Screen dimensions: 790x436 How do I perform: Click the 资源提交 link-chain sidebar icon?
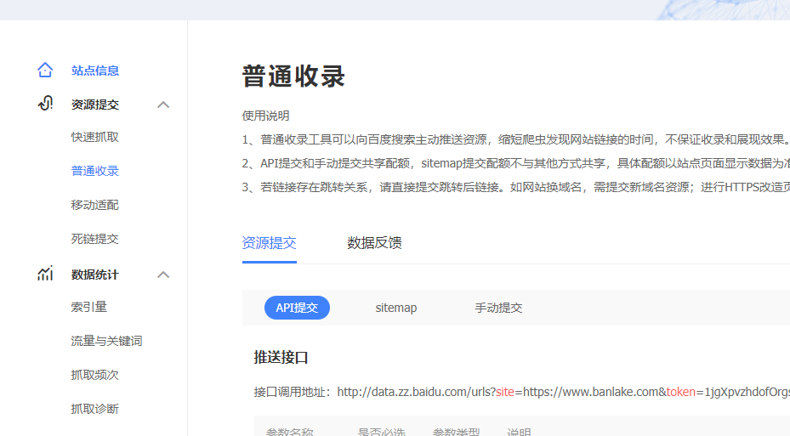coord(45,103)
